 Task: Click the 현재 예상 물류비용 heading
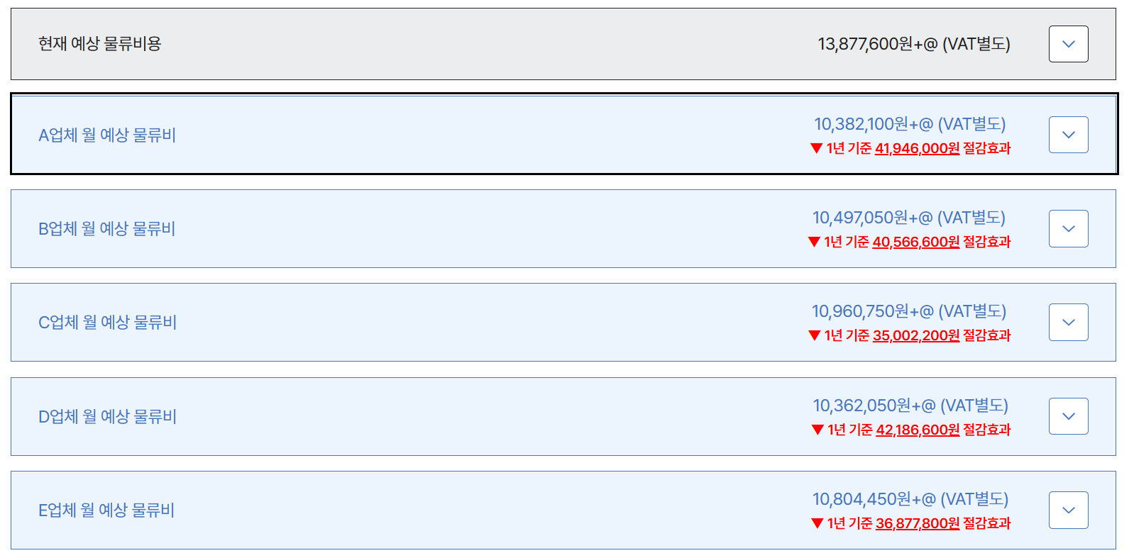pyautogui.click(x=100, y=44)
